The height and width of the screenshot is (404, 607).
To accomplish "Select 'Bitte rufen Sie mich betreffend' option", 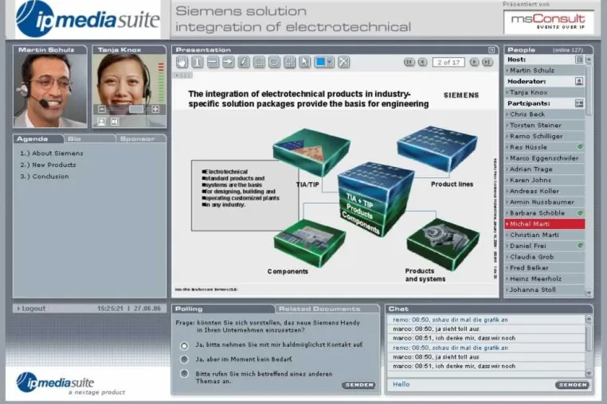I will click(x=184, y=374).
